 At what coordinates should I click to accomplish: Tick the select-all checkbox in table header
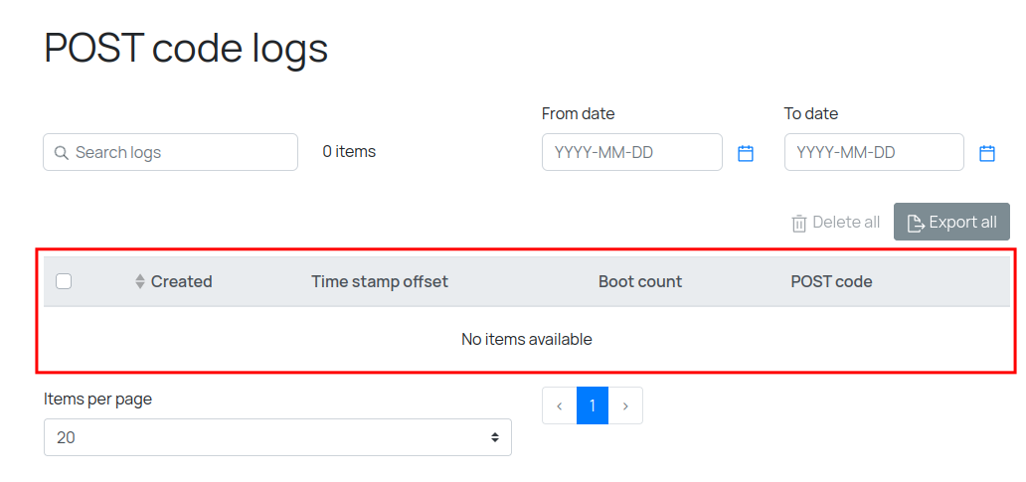64,281
